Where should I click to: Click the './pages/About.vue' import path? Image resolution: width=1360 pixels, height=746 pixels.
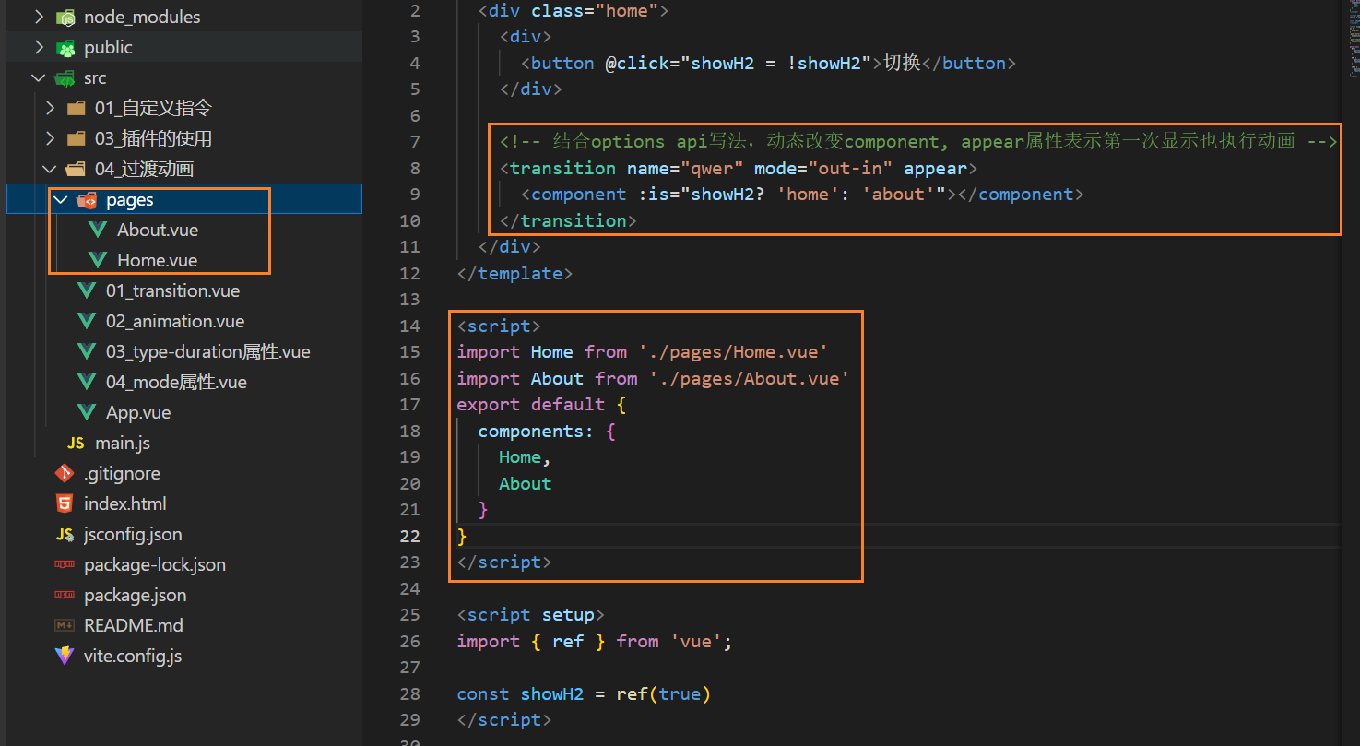(750, 379)
